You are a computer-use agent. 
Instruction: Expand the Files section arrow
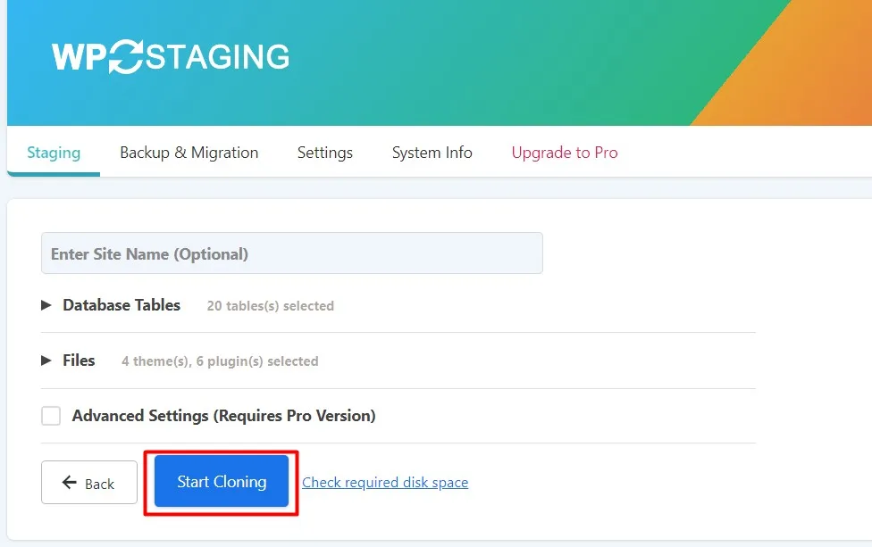[x=46, y=361]
